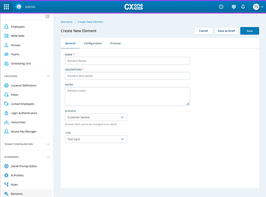Switch to the Preview tab

115,43
